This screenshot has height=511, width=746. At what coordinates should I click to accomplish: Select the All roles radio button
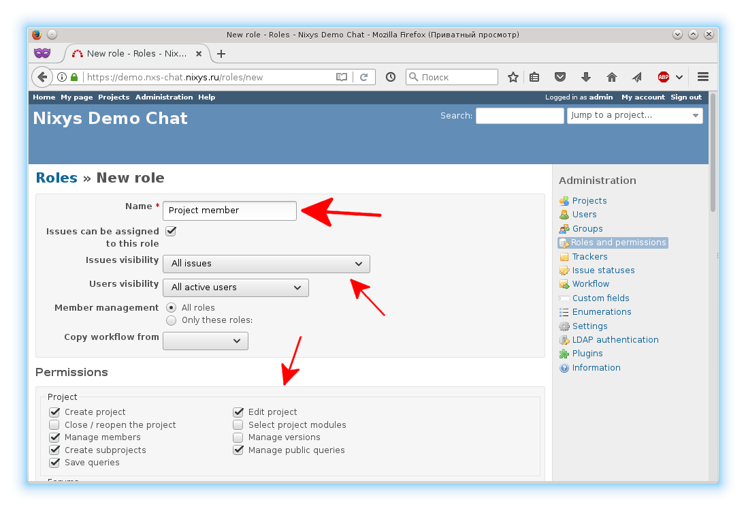tap(172, 308)
